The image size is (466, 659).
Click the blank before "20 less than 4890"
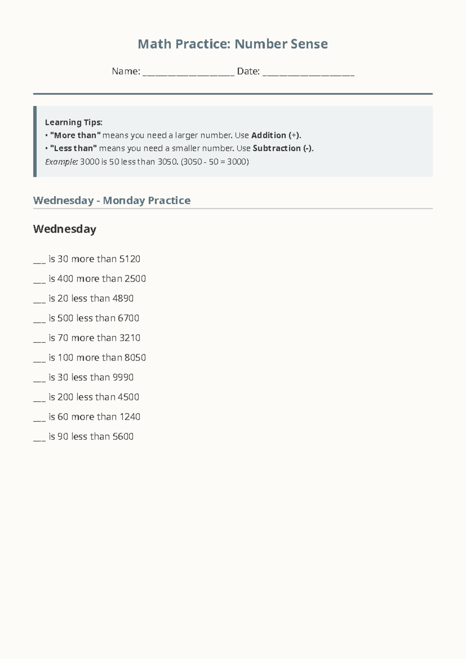pos(40,299)
